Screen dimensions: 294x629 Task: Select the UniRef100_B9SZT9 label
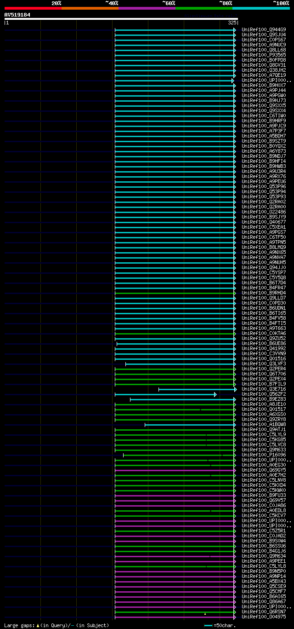click(264, 141)
